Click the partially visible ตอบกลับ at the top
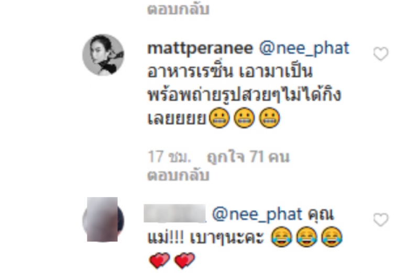The image size is (419, 273). (x=178, y=9)
